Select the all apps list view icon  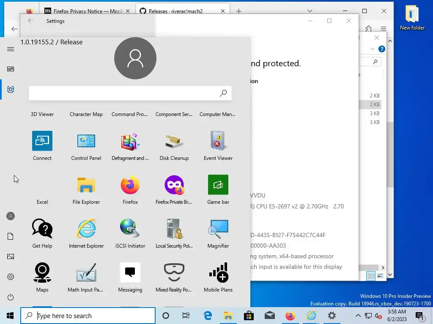[11, 89]
